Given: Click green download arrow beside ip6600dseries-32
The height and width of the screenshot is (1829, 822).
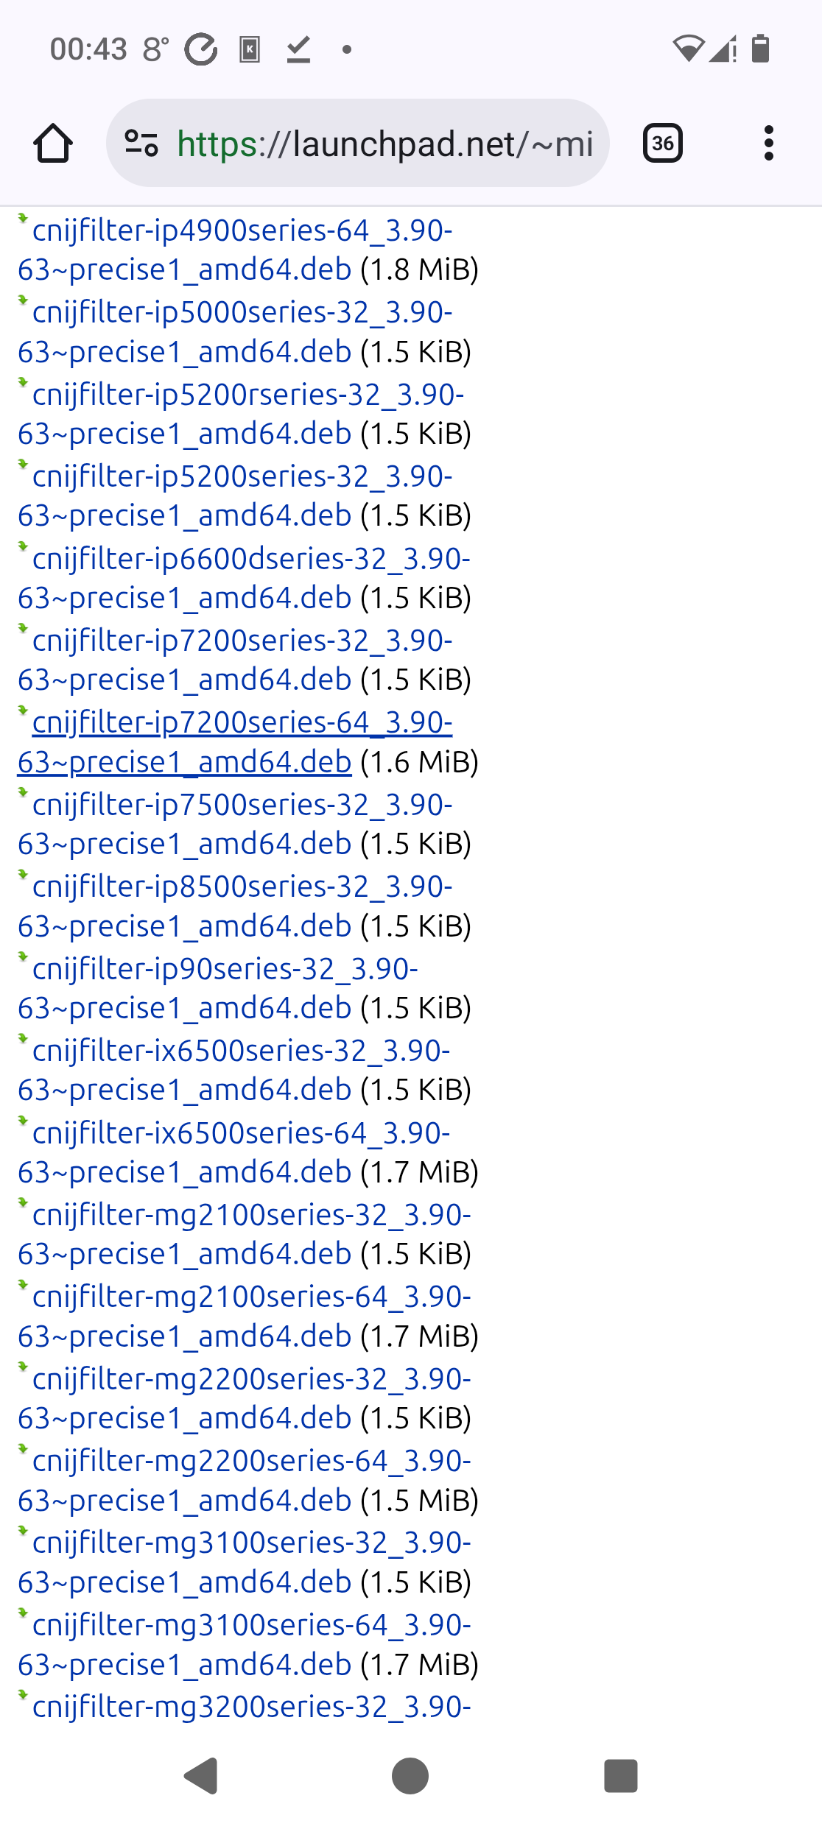Looking at the screenshot, I should point(23,546).
